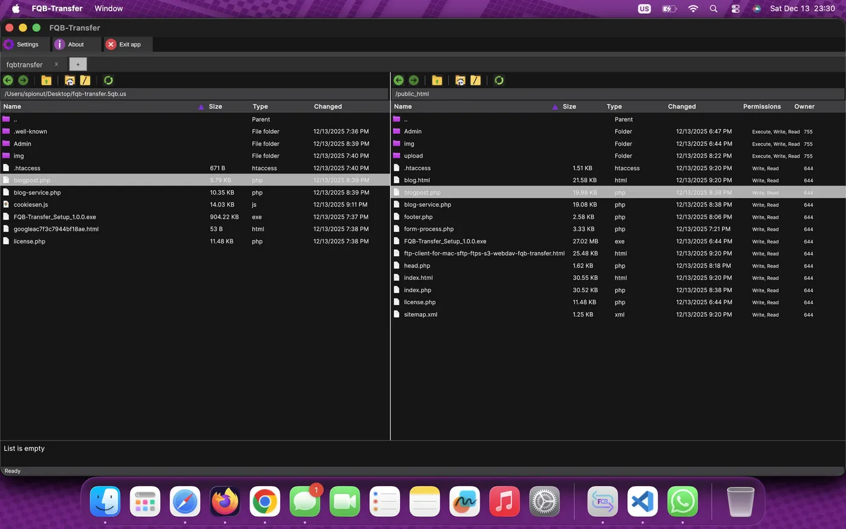
Task: Add a new connection tab with plus
Action: coord(78,64)
